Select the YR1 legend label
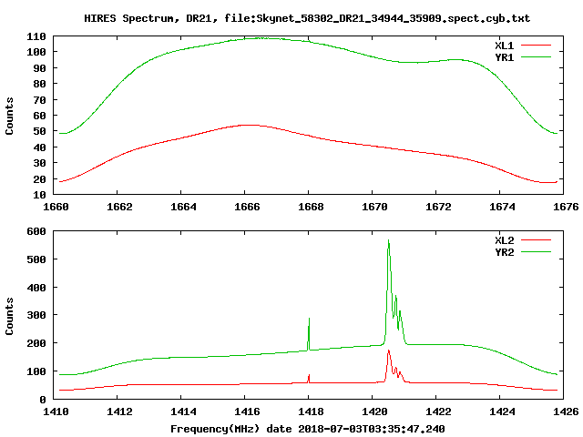 coord(504,57)
